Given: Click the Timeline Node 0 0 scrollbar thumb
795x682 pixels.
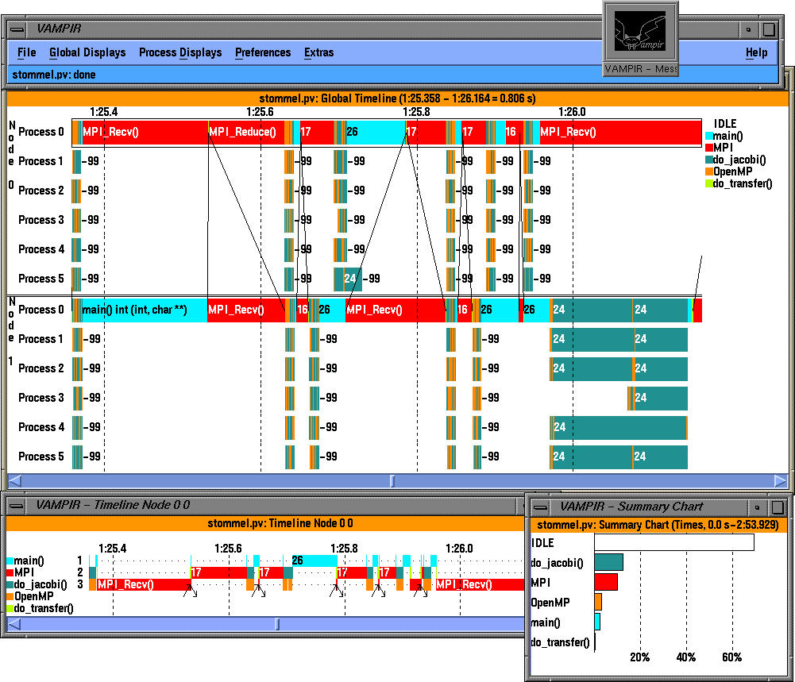Looking at the screenshot, I should click(277, 624).
